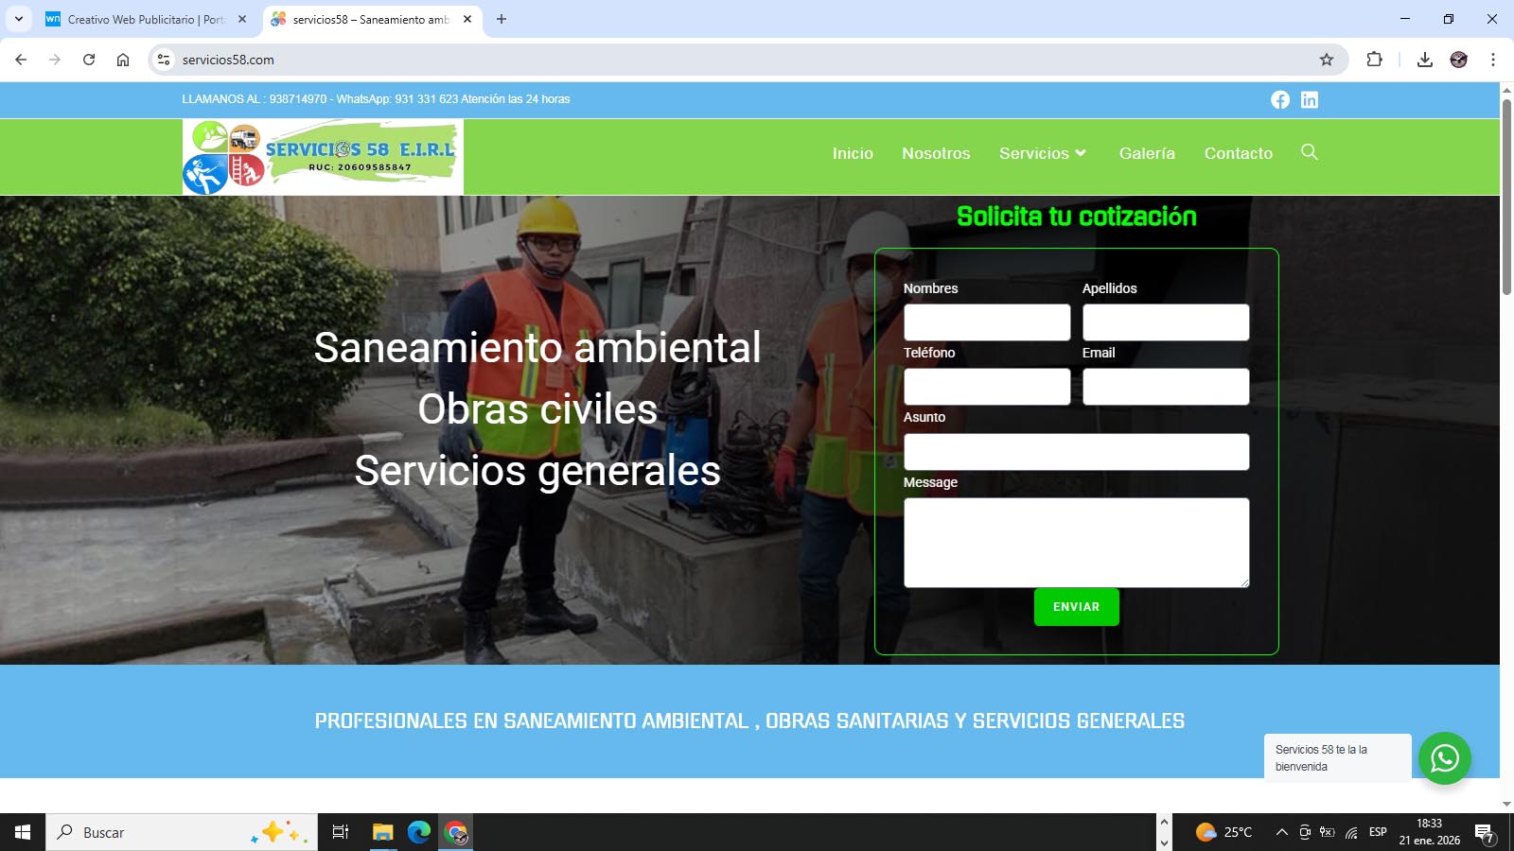Open the tab search dropdown arrow
This screenshot has height=851, width=1514.
(x=19, y=19)
